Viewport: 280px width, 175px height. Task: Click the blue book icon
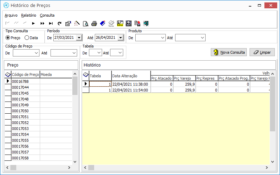103,24
